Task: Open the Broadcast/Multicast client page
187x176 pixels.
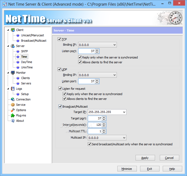Action: (x=34, y=41)
